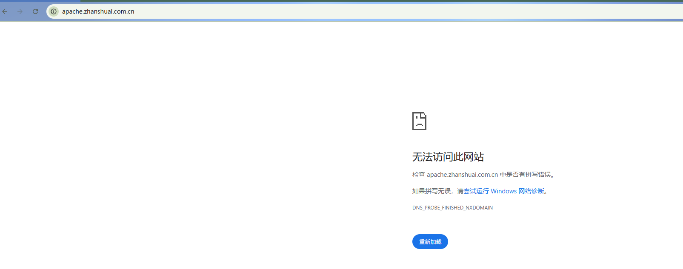This screenshot has height=269, width=683.
Task: Click the sad page error icon
Action: (x=419, y=121)
